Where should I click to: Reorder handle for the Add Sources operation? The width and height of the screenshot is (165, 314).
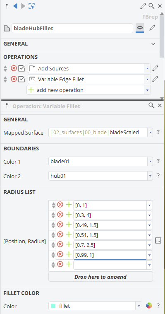(5, 68)
